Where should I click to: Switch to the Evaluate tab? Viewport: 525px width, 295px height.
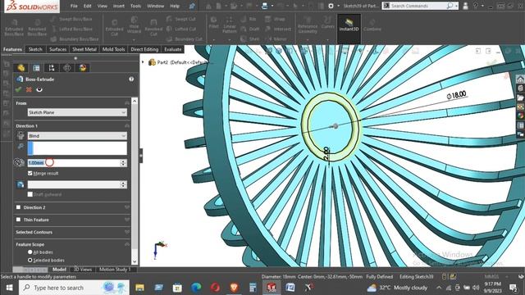click(x=173, y=49)
